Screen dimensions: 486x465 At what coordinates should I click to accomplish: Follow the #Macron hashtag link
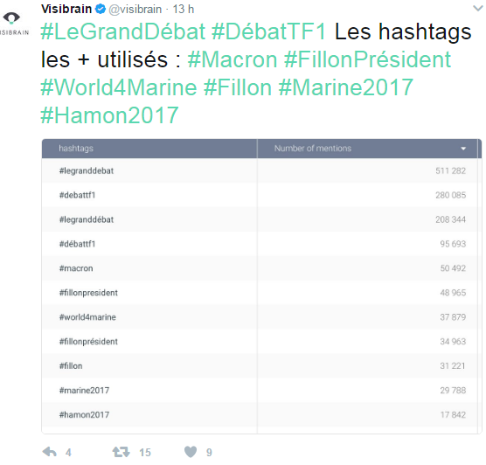point(233,59)
